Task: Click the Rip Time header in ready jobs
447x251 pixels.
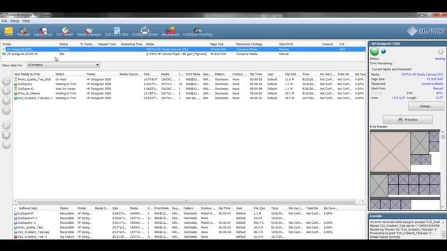Action: 256,75
